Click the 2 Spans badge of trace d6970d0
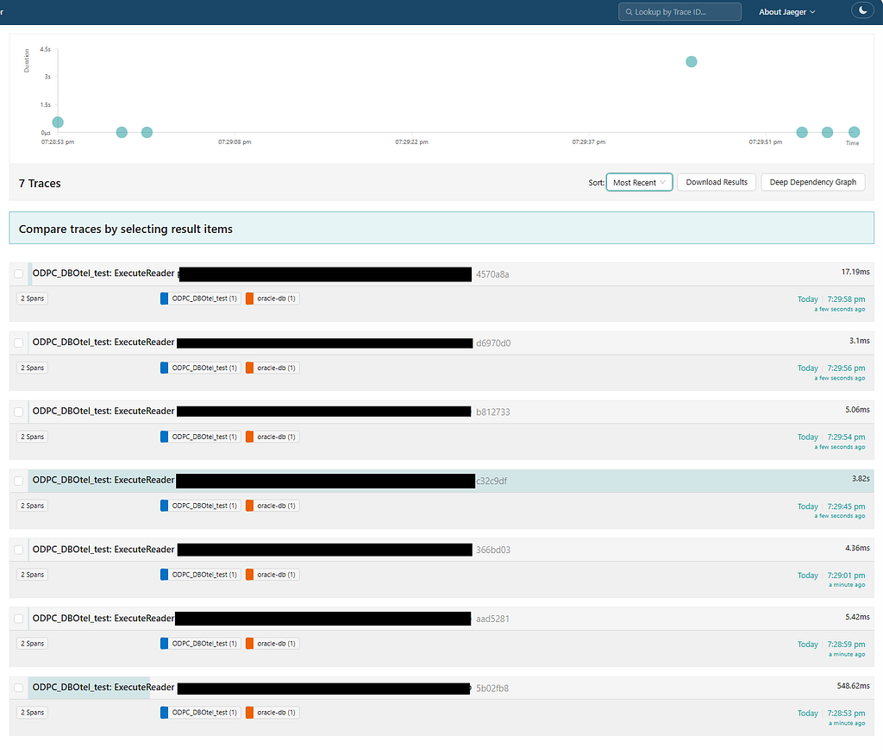Viewport: 883px width, 755px height. click(32, 368)
